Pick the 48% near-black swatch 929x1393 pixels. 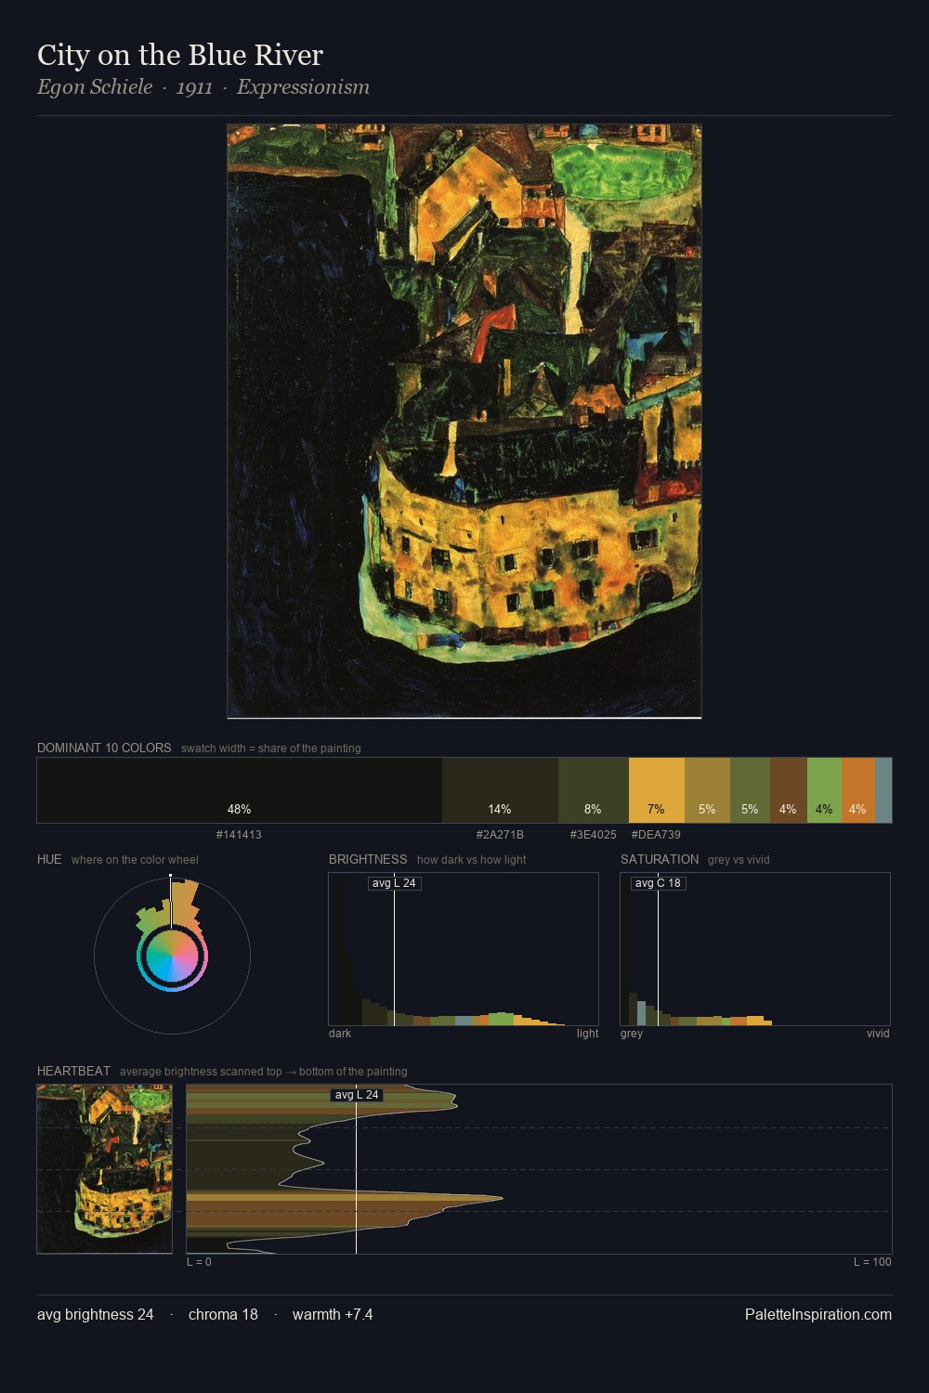coord(240,790)
